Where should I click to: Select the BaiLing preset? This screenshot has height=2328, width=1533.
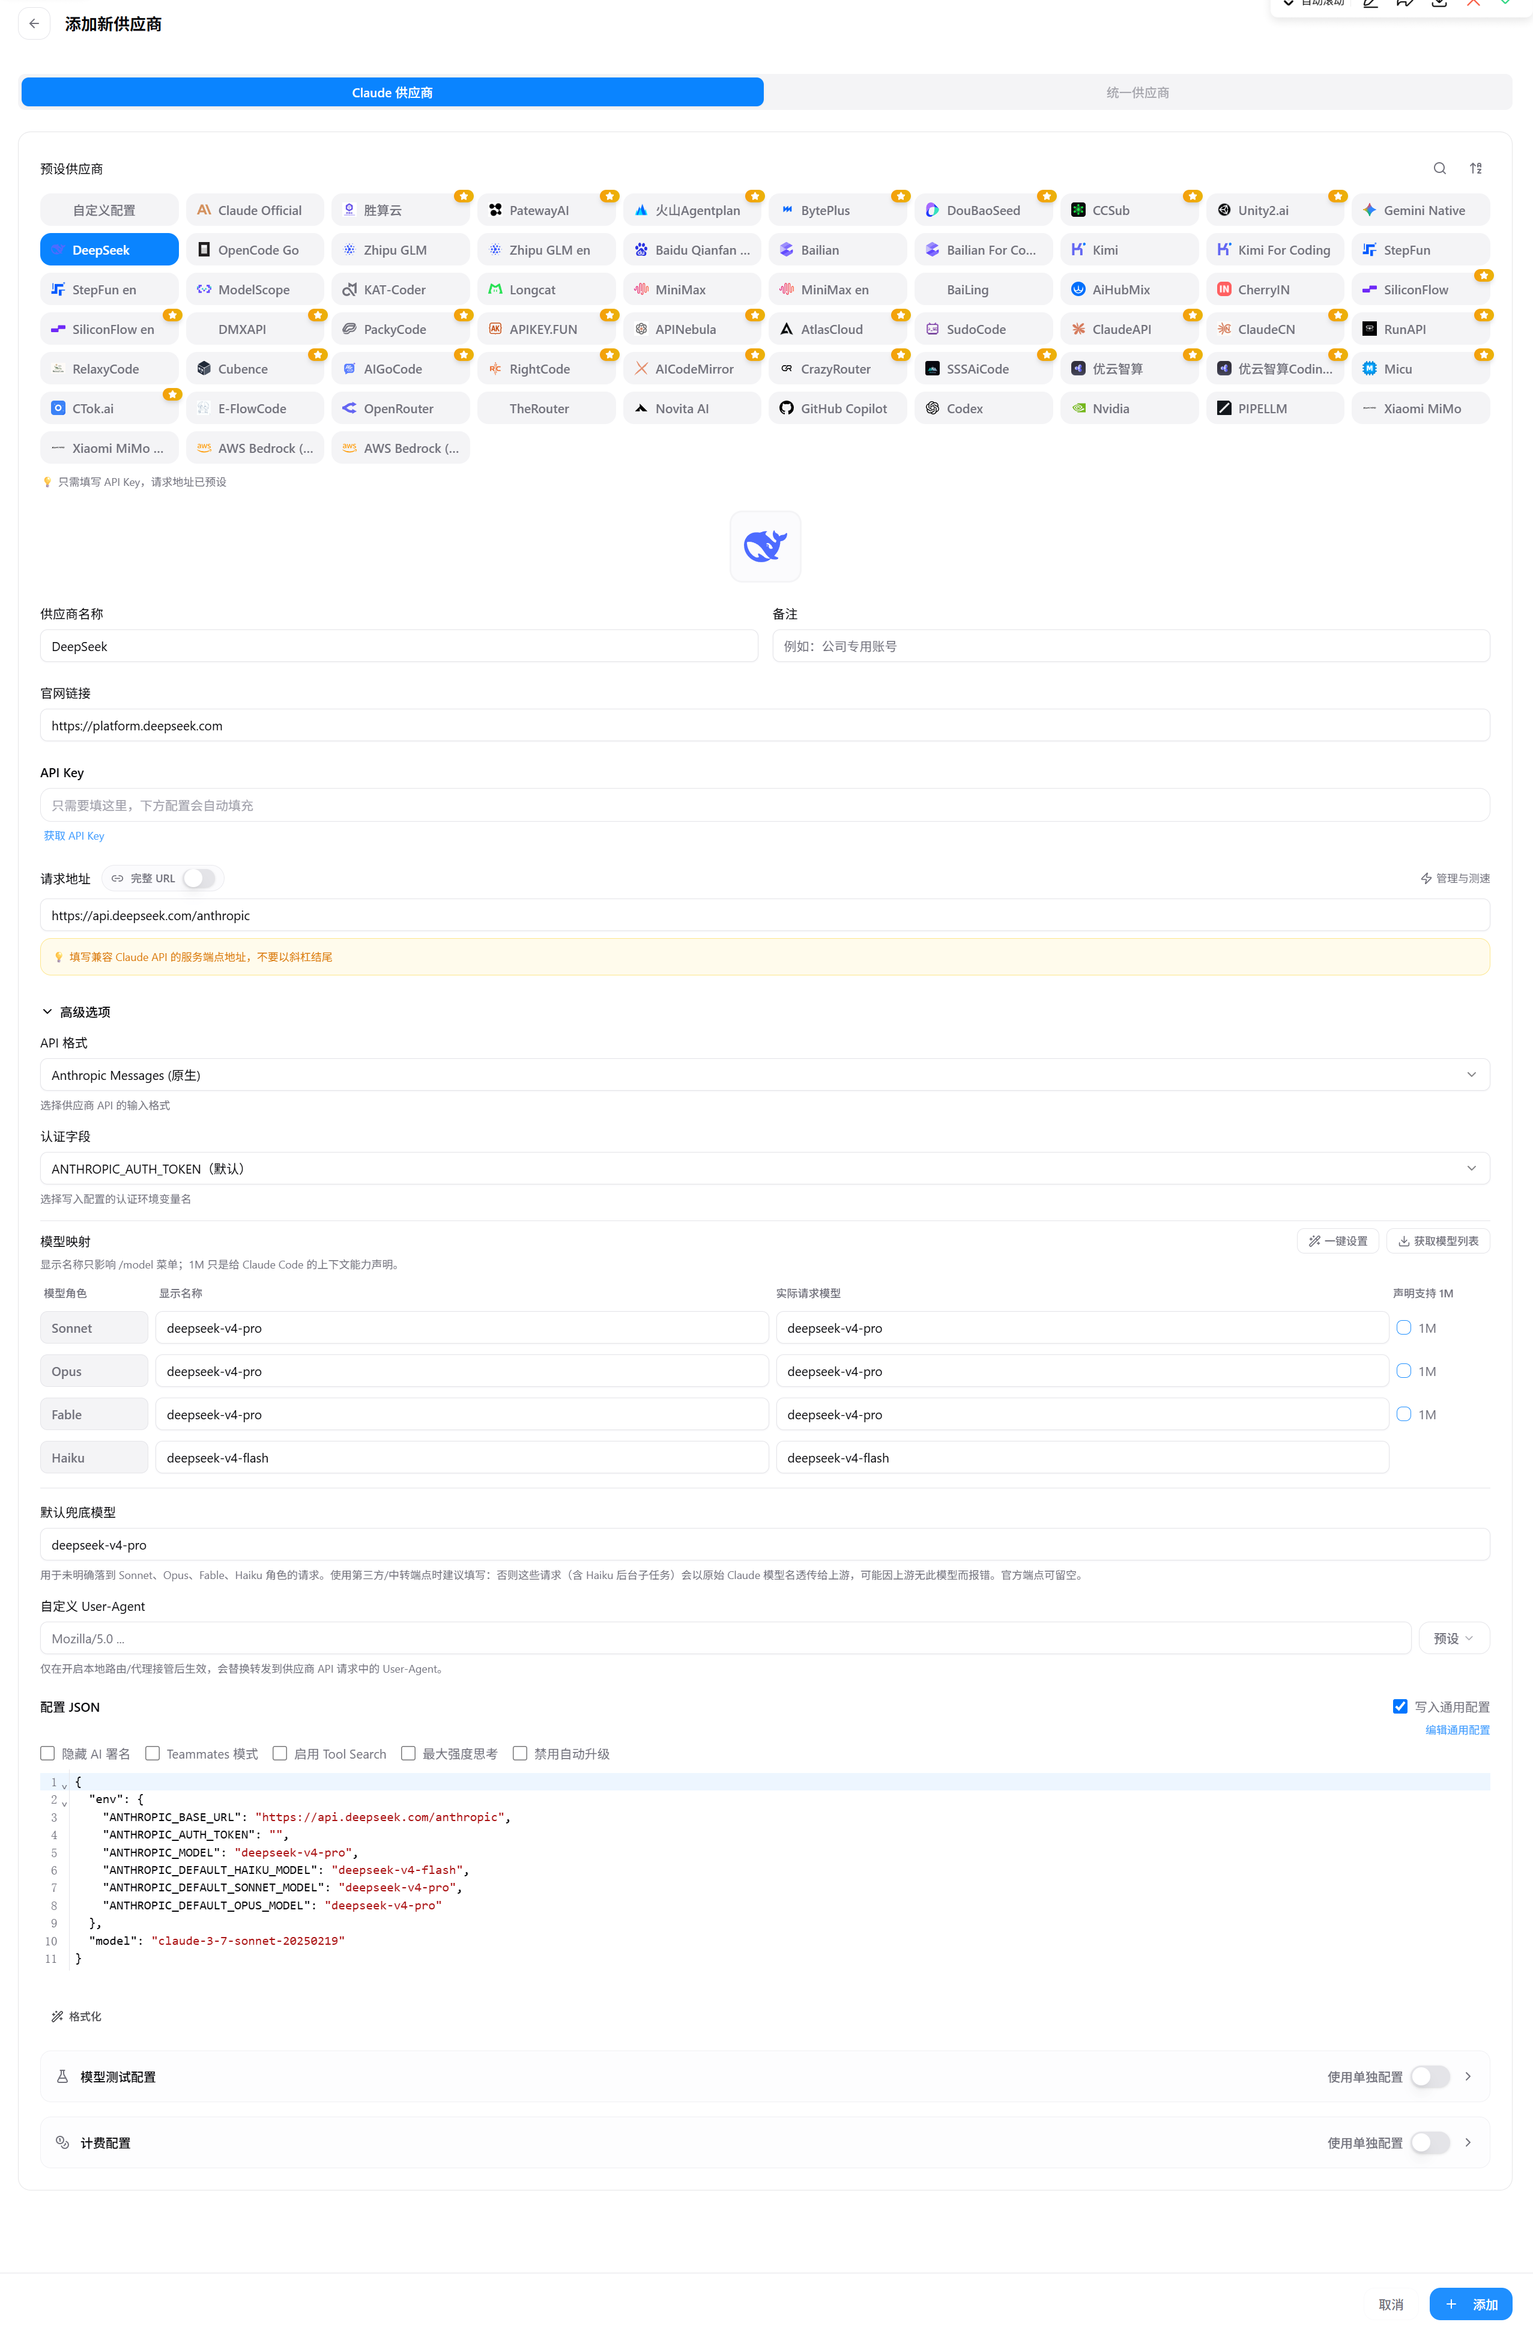click(x=984, y=289)
